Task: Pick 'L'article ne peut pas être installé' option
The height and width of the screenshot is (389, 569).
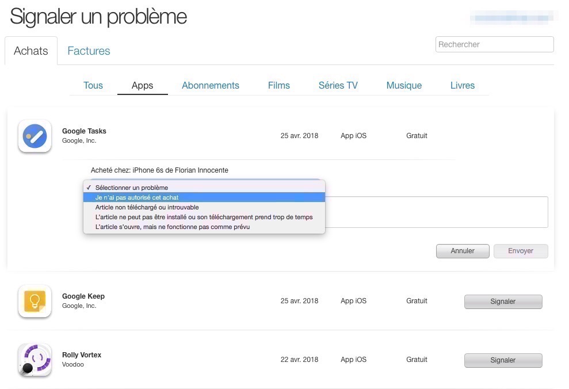Action: (x=204, y=217)
